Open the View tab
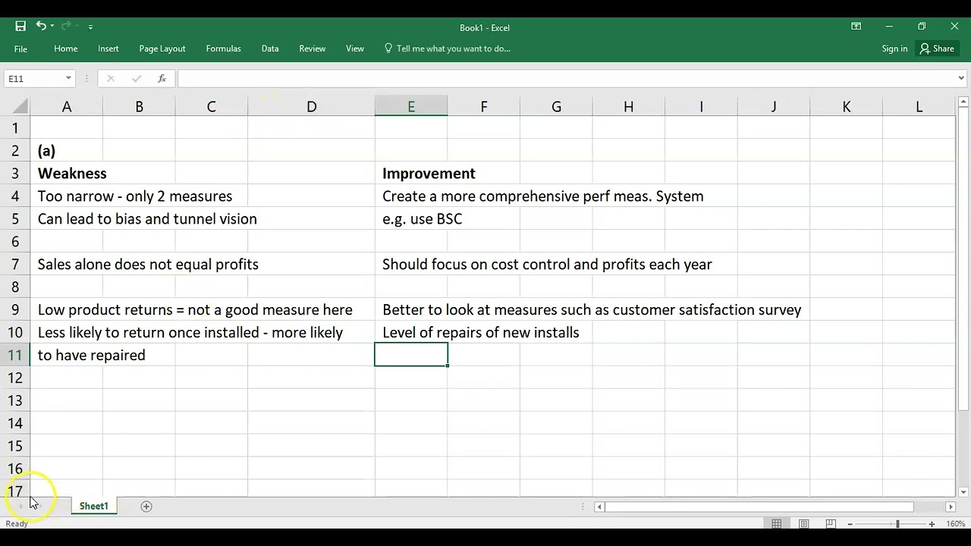Viewport: 971px width, 546px height. pyautogui.click(x=355, y=49)
